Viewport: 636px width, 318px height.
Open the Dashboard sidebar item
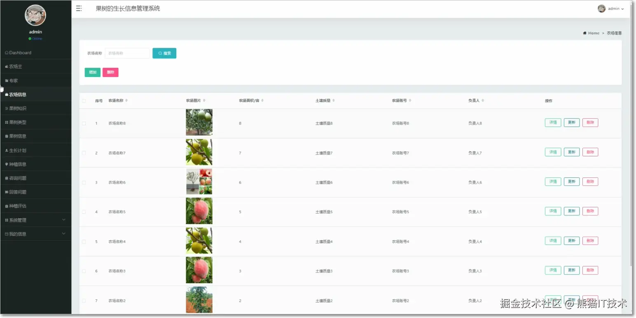35,53
